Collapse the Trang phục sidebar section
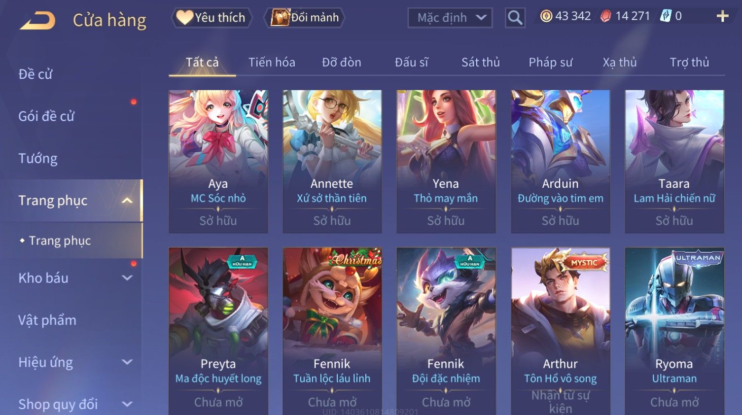The width and height of the screenshot is (742, 415). tap(127, 201)
